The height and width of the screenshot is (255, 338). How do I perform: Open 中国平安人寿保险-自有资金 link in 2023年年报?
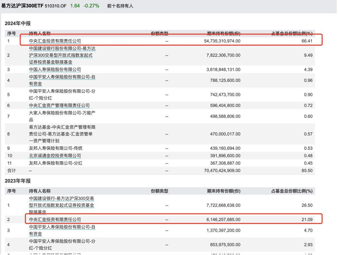click(62, 231)
